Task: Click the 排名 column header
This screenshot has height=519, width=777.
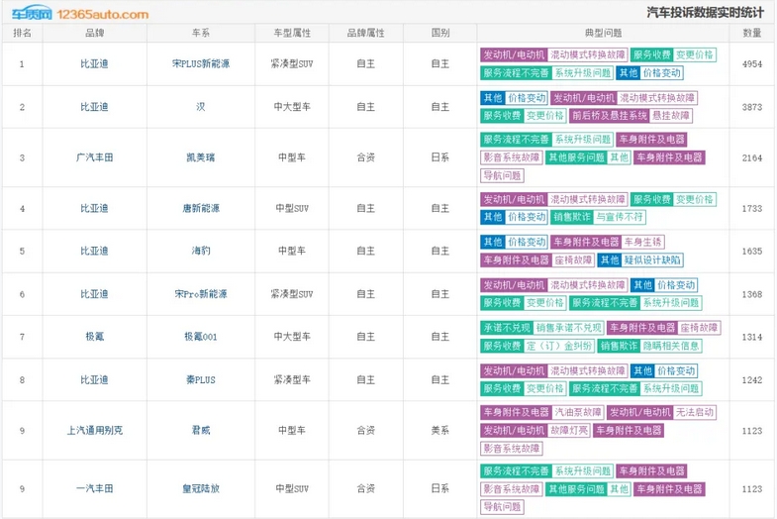Action: pyautogui.click(x=23, y=33)
